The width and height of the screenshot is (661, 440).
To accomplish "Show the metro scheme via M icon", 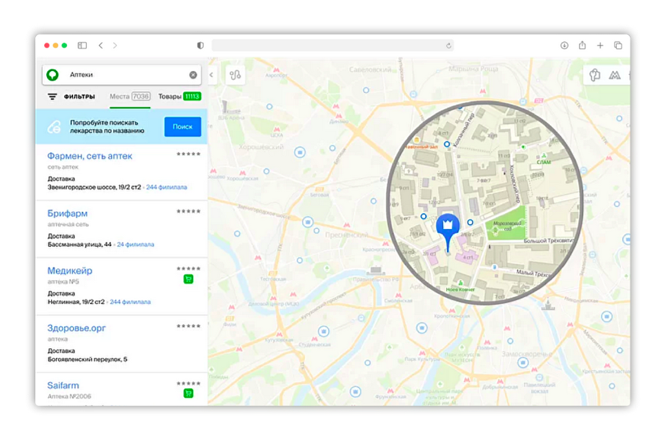I will click(615, 75).
